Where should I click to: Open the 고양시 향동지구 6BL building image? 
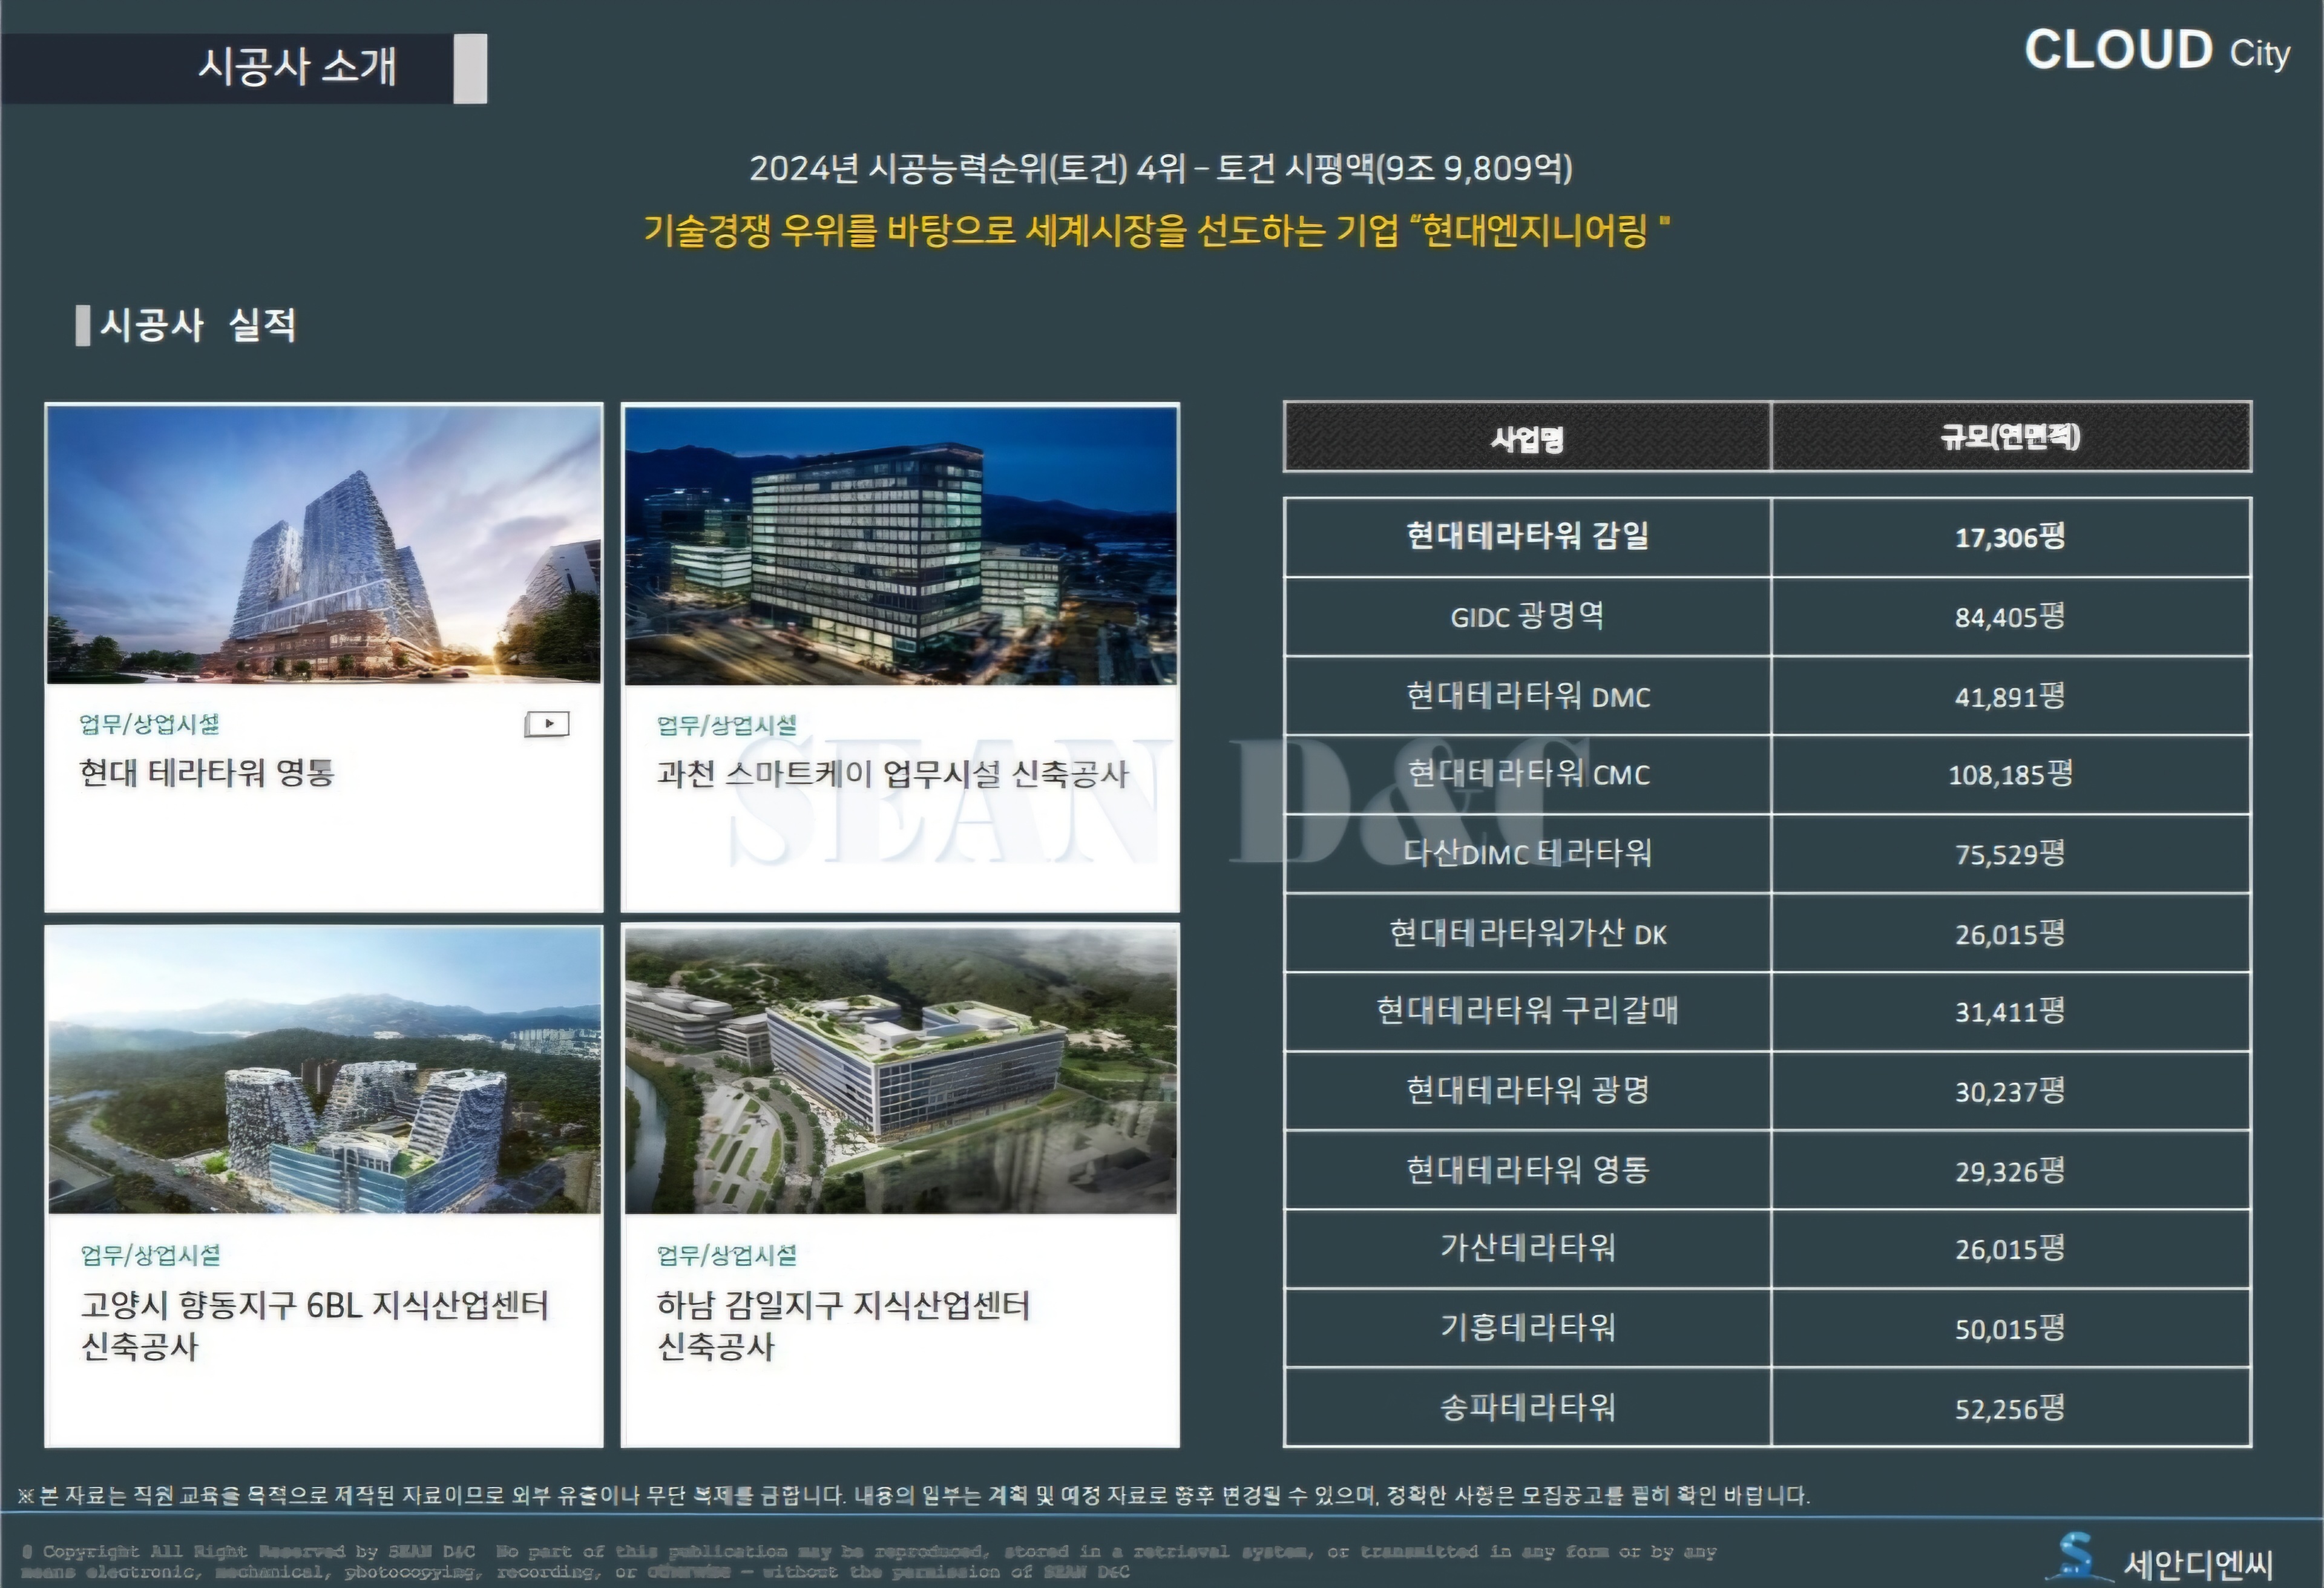(x=325, y=1070)
